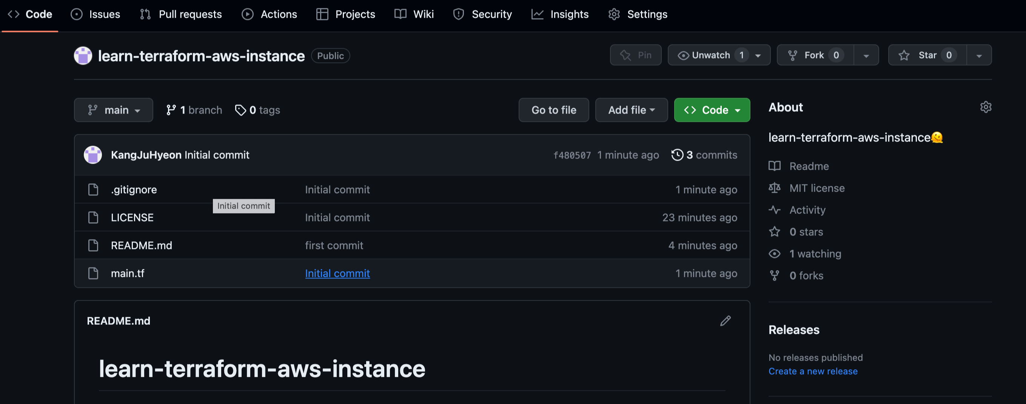Open .gitignore row's Initial commit message

tap(337, 189)
